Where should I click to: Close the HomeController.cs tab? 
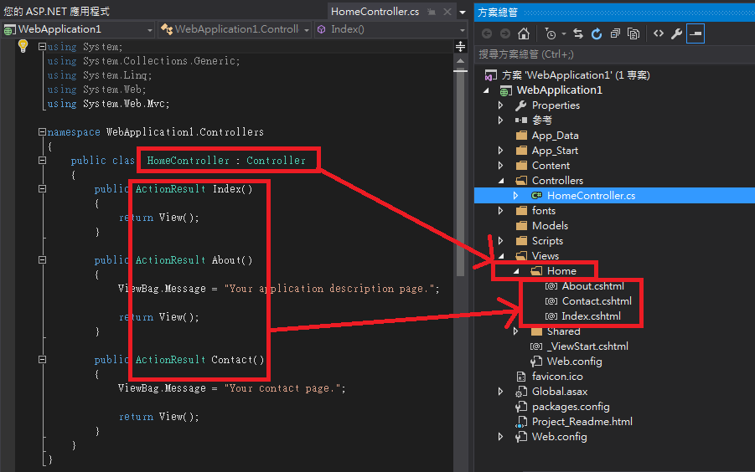447,12
